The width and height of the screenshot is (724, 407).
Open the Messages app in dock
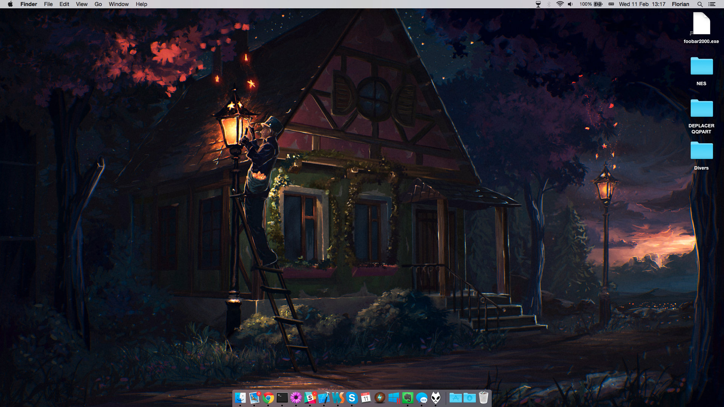click(x=422, y=398)
